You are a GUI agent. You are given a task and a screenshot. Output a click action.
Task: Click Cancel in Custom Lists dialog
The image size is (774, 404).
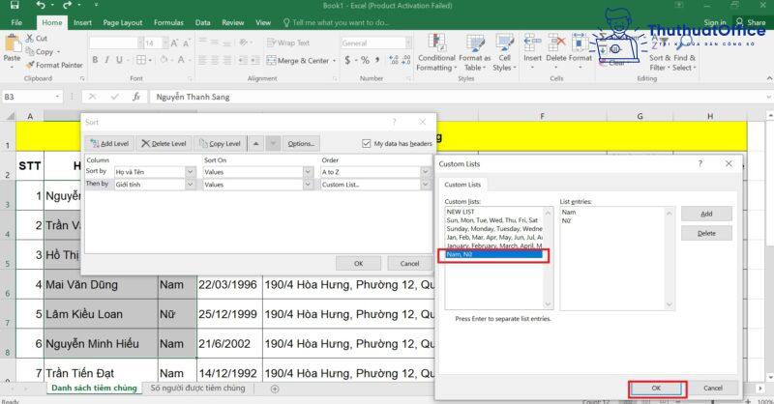click(713, 388)
